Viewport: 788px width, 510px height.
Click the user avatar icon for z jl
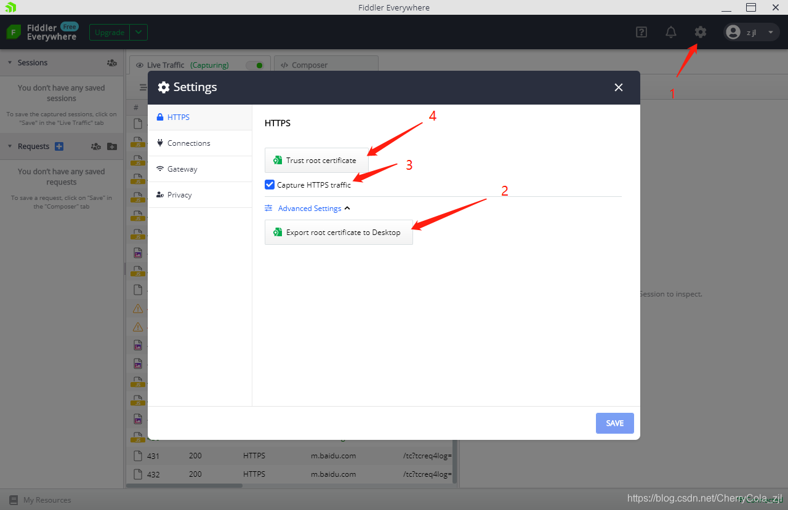tap(733, 32)
